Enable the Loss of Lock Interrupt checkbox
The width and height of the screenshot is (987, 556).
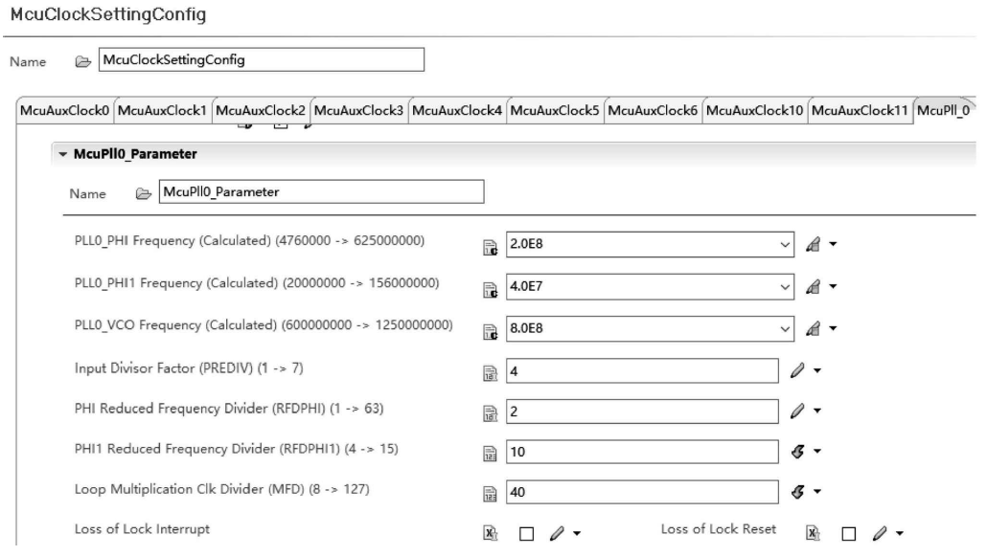[527, 534]
